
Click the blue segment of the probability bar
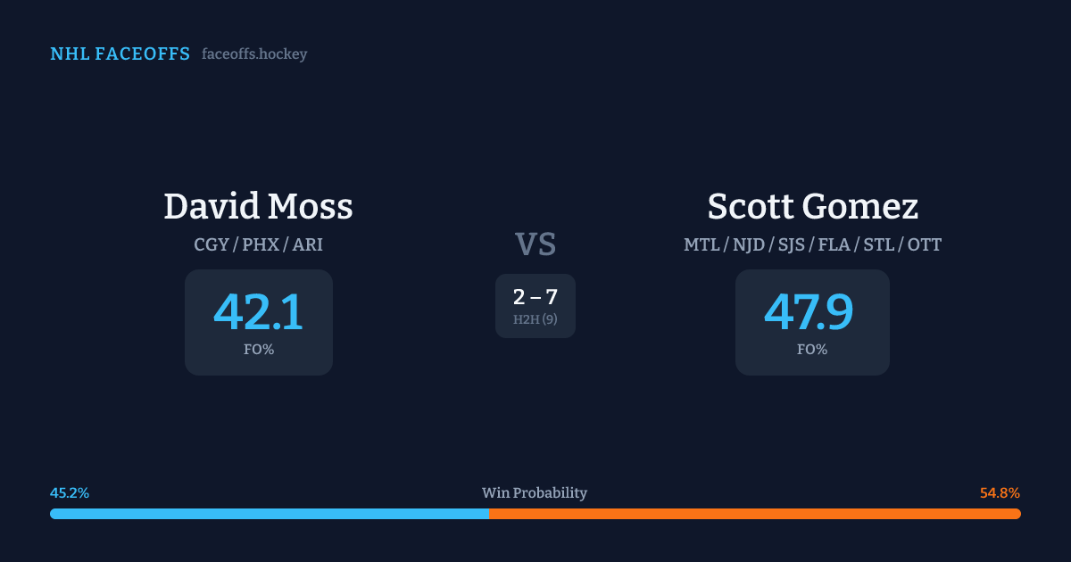(x=268, y=514)
